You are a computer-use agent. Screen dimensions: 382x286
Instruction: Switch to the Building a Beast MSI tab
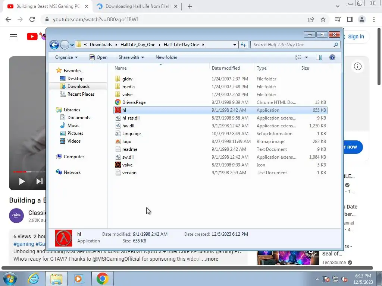click(48, 6)
